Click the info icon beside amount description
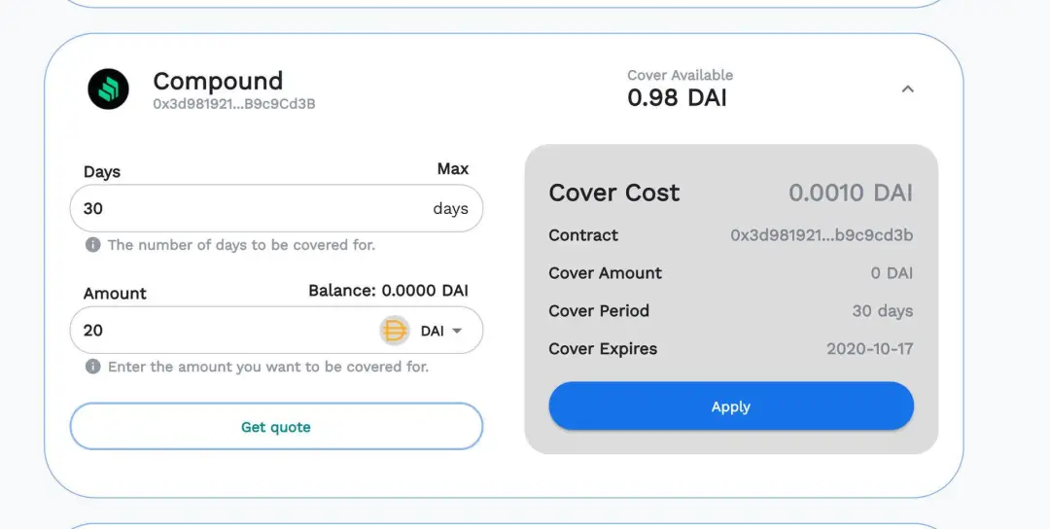1050x529 pixels. tap(93, 367)
